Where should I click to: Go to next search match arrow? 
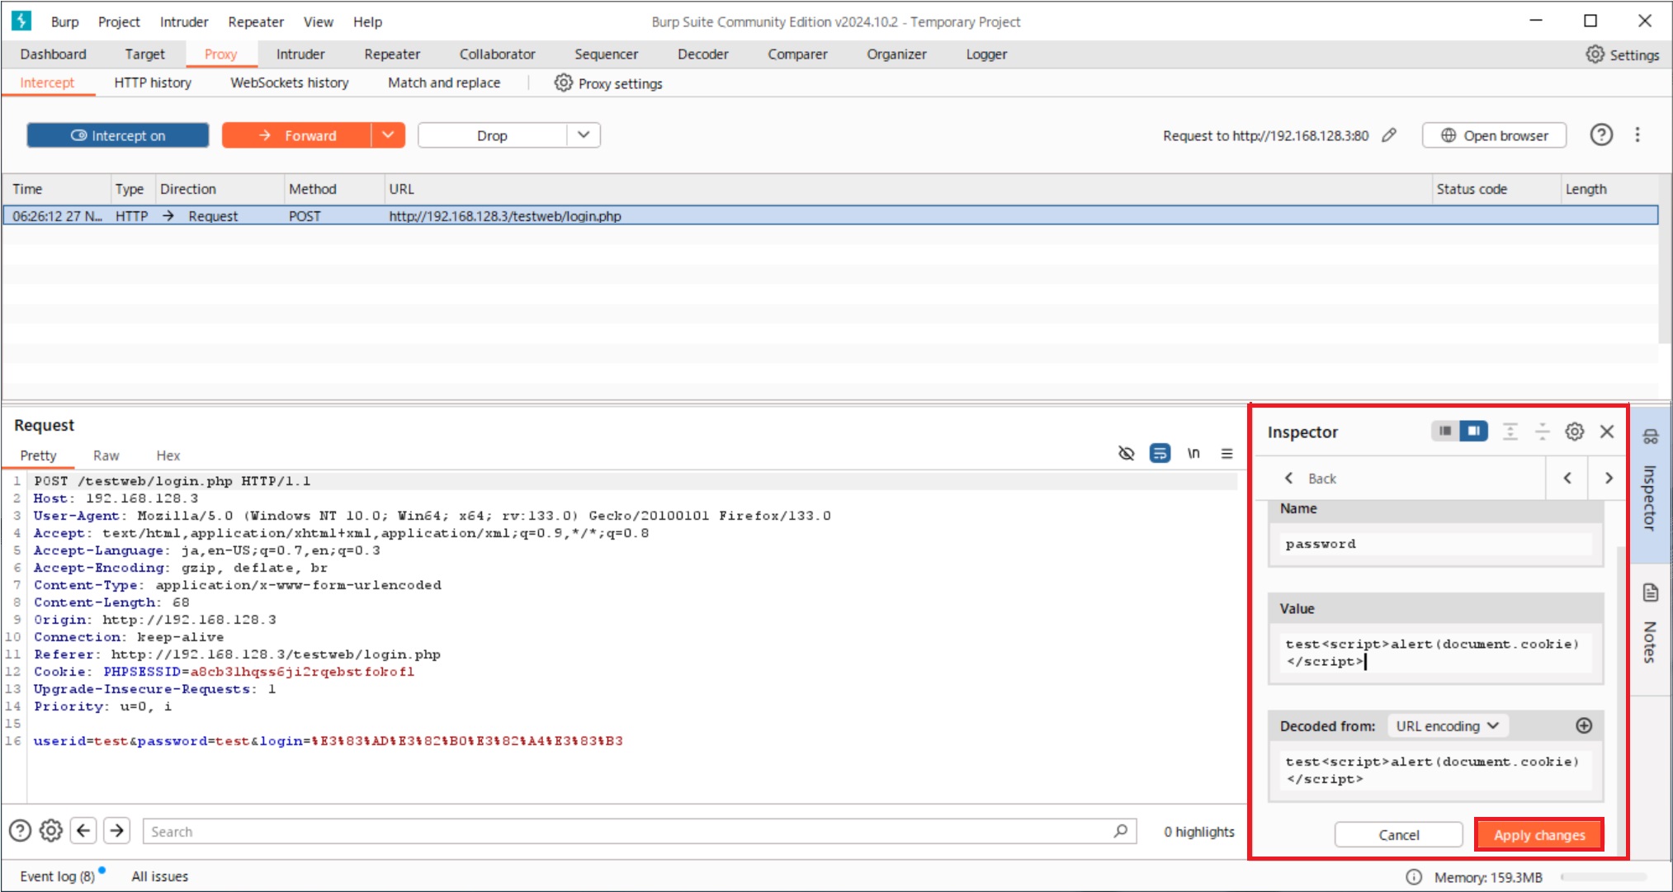[x=117, y=830]
